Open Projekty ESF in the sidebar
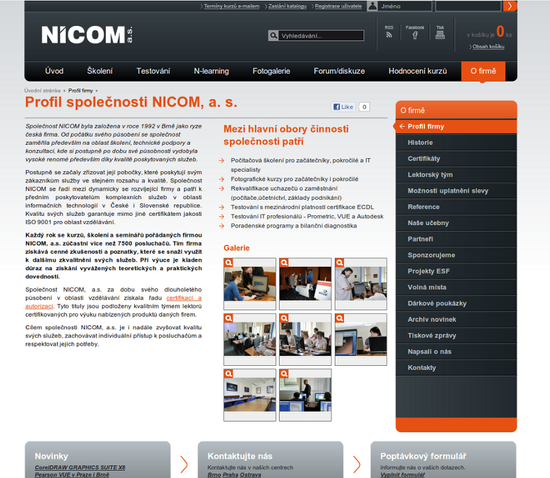550x478 pixels. point(456,272)
